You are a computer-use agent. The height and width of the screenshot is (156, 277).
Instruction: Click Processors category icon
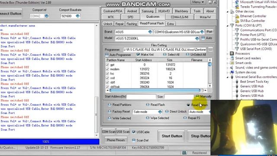point(232,53)
